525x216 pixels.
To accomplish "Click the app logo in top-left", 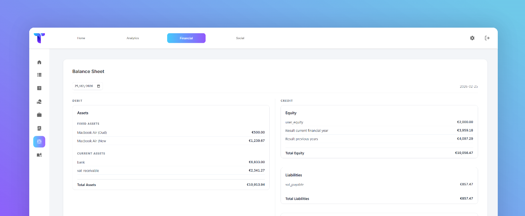I will pos(39,38).
